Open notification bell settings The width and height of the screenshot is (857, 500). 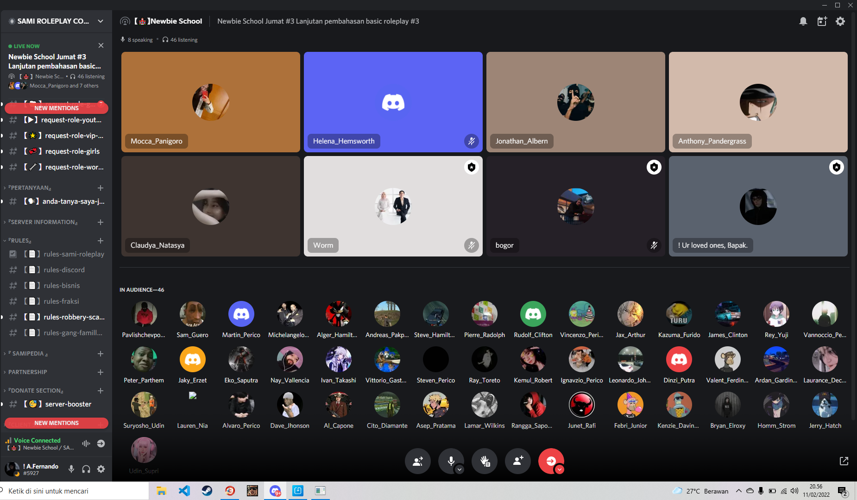coord(803,21)
